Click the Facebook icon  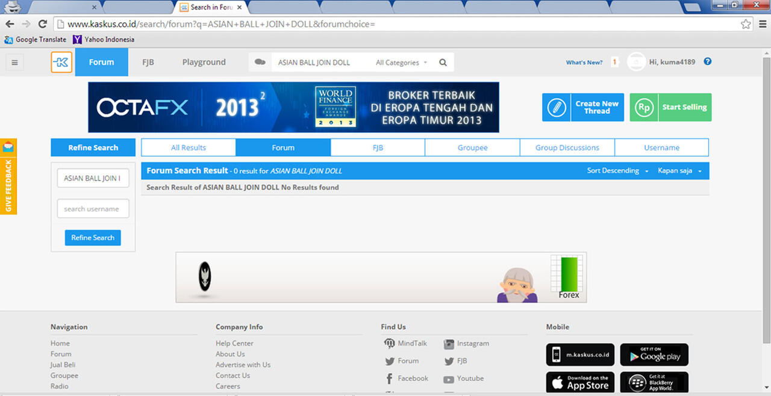[x=389, y=379]
